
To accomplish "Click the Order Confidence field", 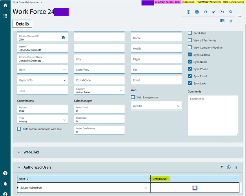I will tap(99, 130).
